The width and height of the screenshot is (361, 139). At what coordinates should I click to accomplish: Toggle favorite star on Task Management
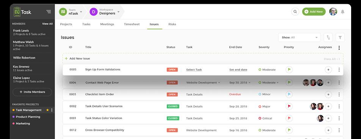point(47,110)
